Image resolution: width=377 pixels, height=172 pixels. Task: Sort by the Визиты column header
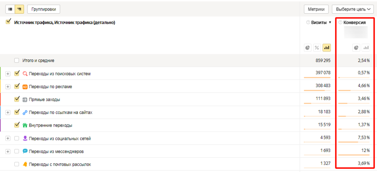point(319,22)
